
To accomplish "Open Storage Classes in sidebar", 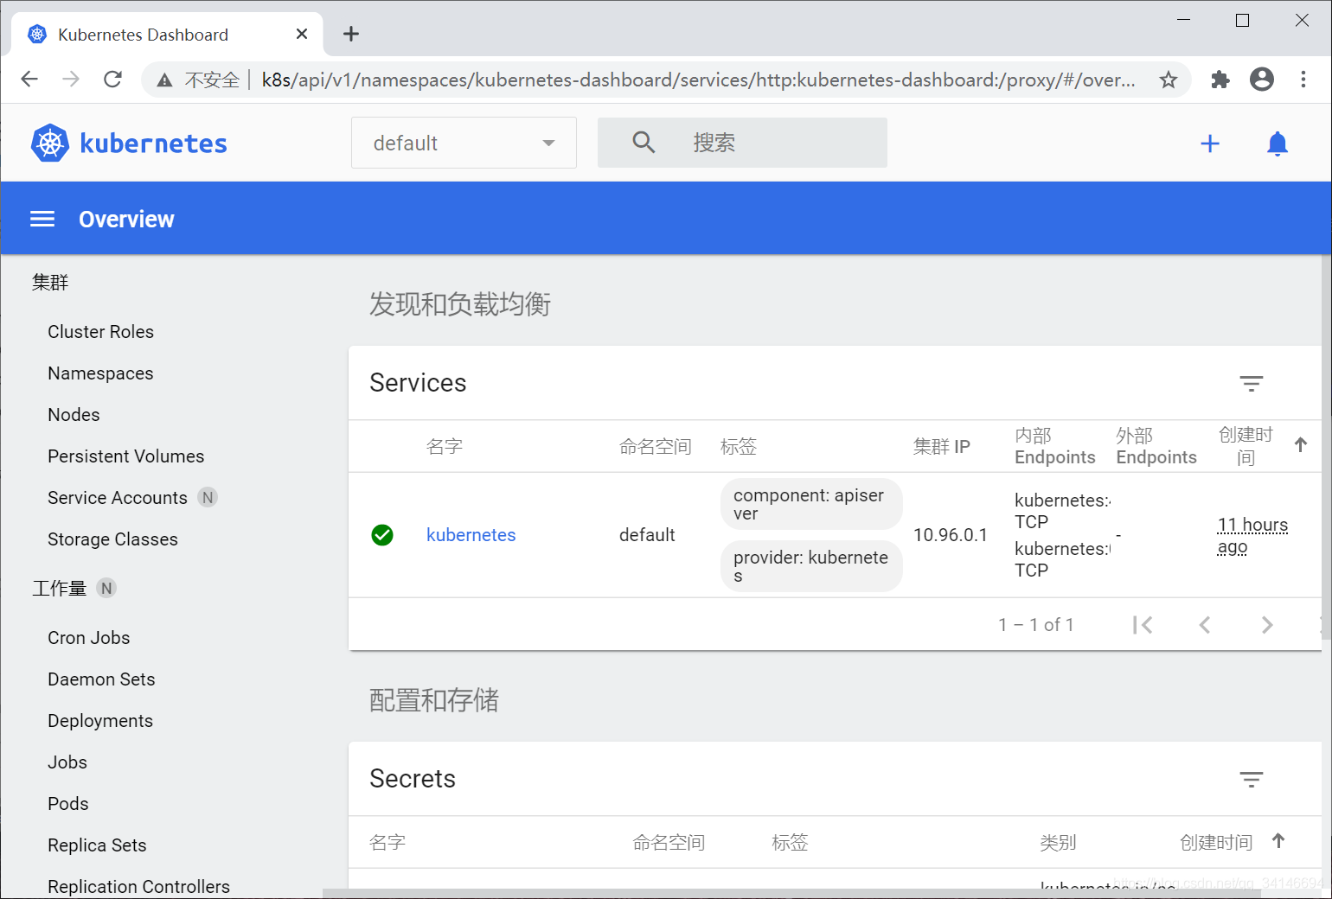I will pos(112,539).
